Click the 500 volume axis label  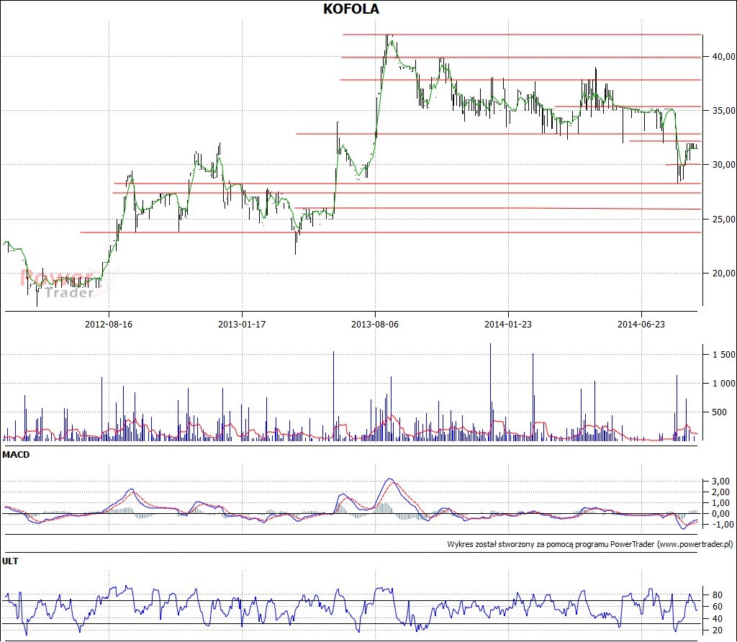coord(720,412)
